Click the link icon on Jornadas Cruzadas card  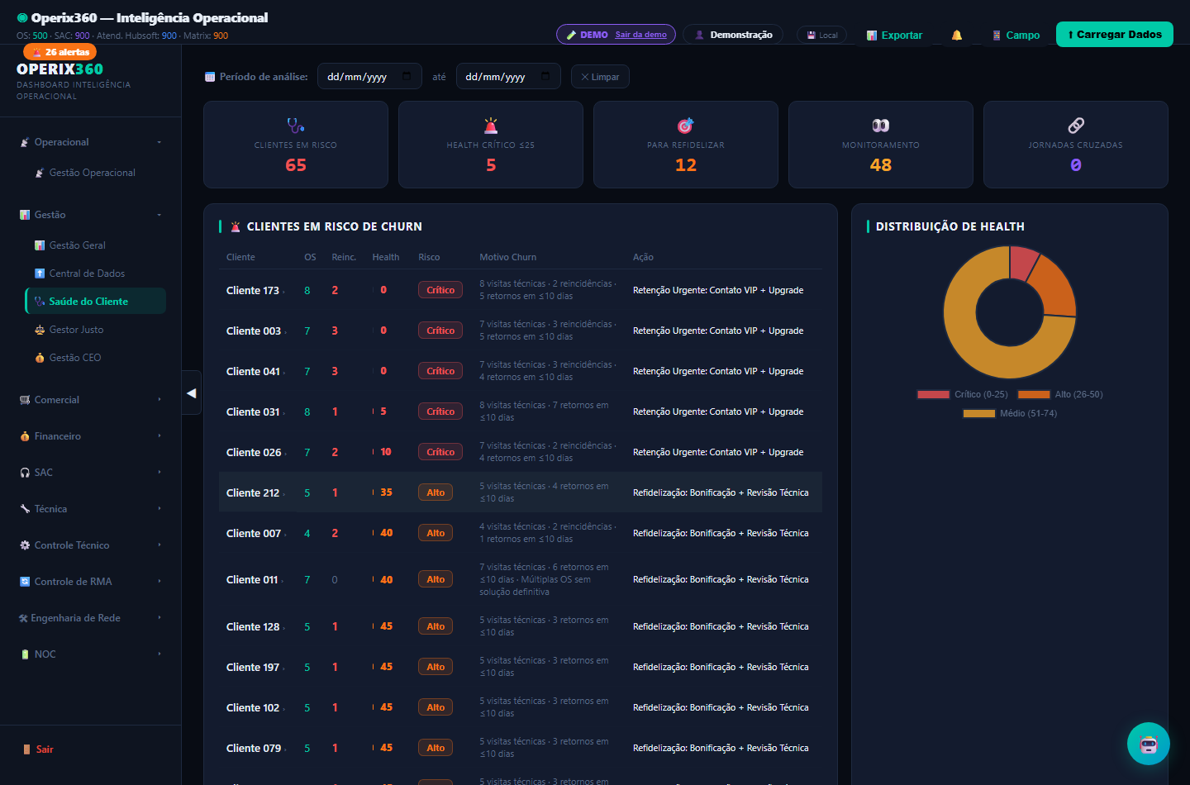click(x=1076, y=126)
